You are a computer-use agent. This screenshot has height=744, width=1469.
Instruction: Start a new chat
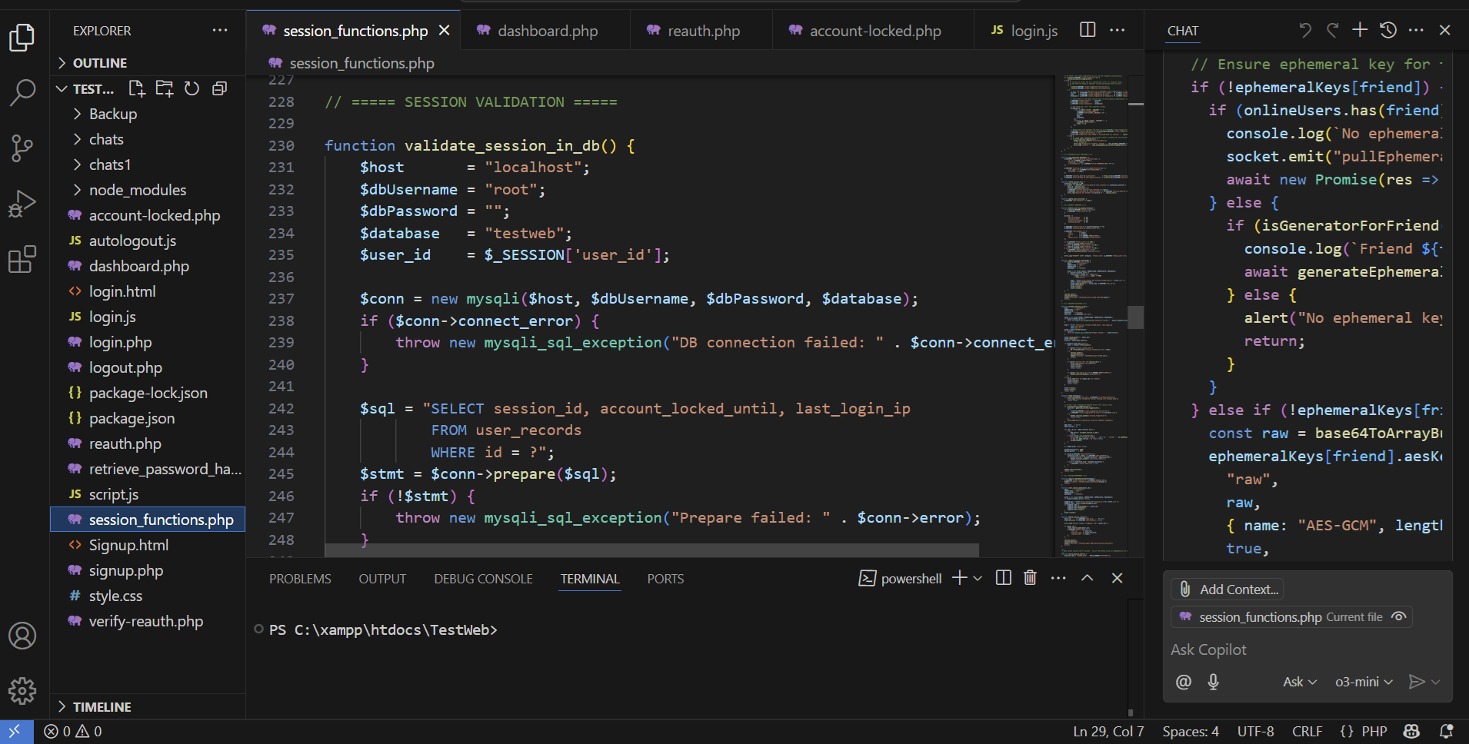tap(1360, 30)
